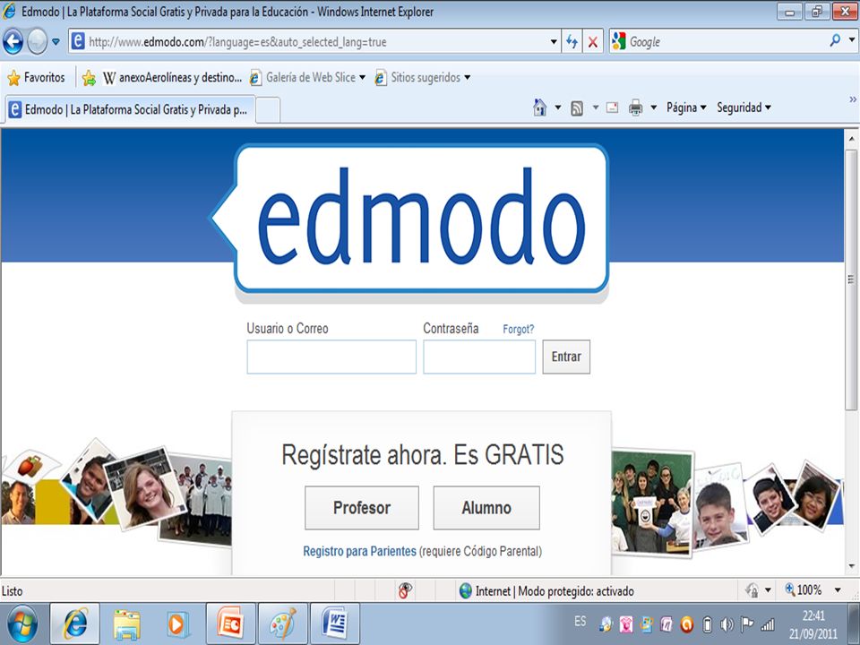860x645 pixels.
Task: Open Word from the taskbar
Action: [335, 623]
